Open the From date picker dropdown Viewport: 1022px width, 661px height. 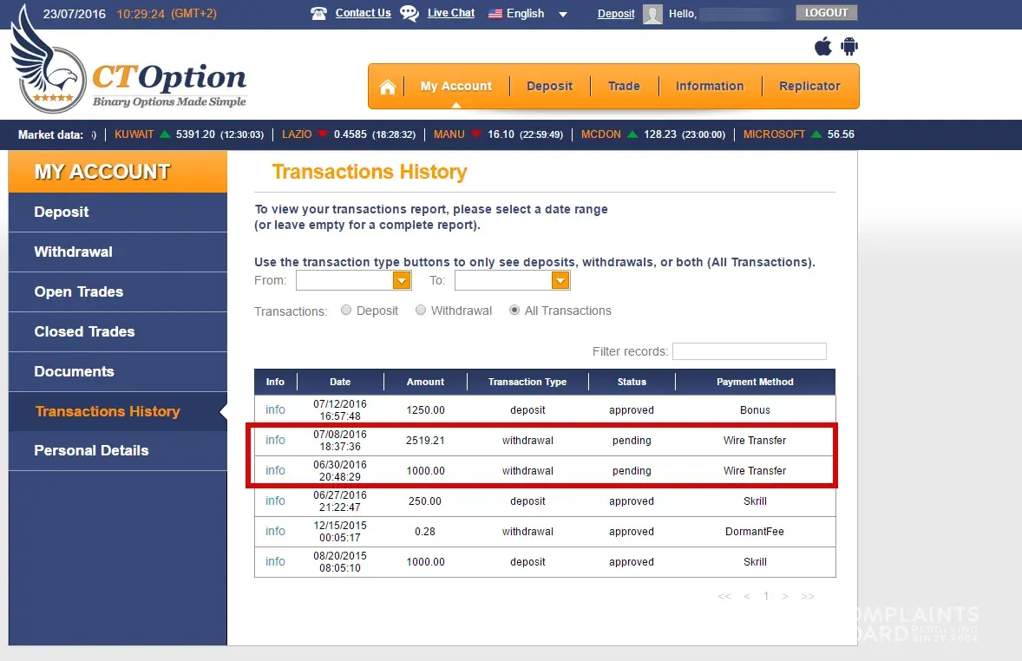pos(402,280)
